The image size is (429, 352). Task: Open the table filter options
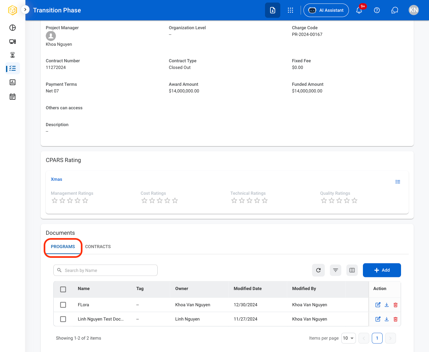(x=336, y=270)
